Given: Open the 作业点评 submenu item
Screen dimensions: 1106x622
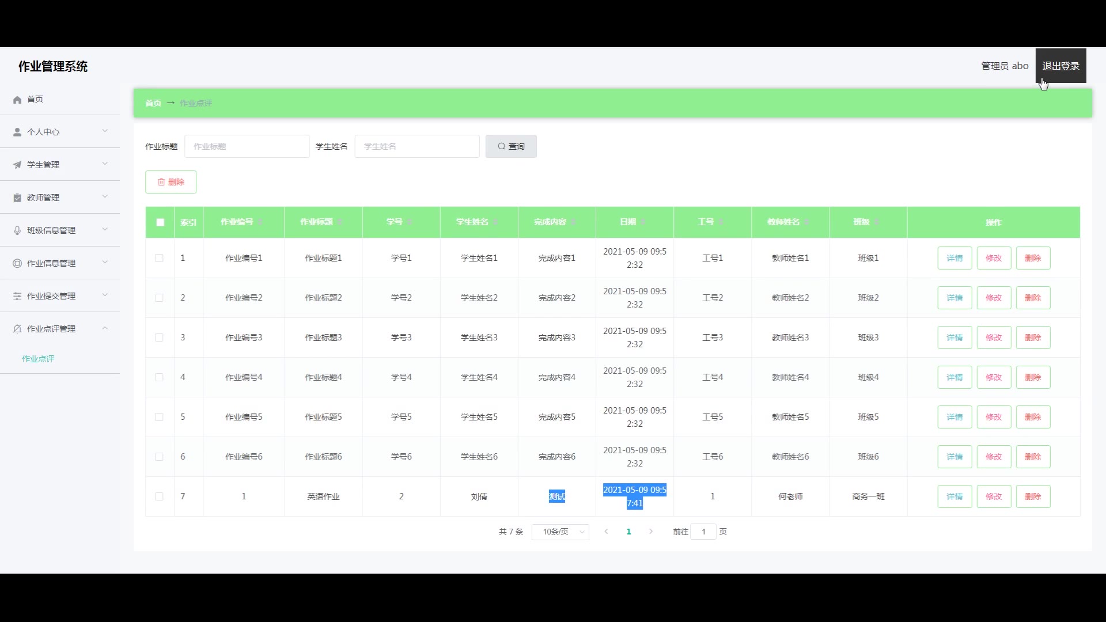Looking at the screenshot, I should click(38, 359).
